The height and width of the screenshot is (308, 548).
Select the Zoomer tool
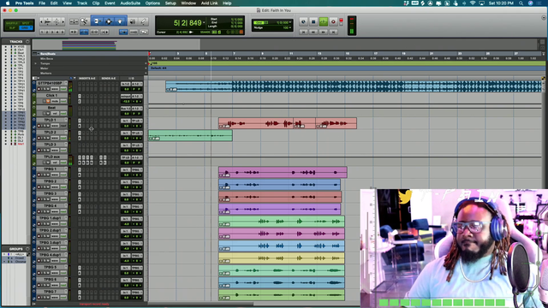[x=84, y=21]
